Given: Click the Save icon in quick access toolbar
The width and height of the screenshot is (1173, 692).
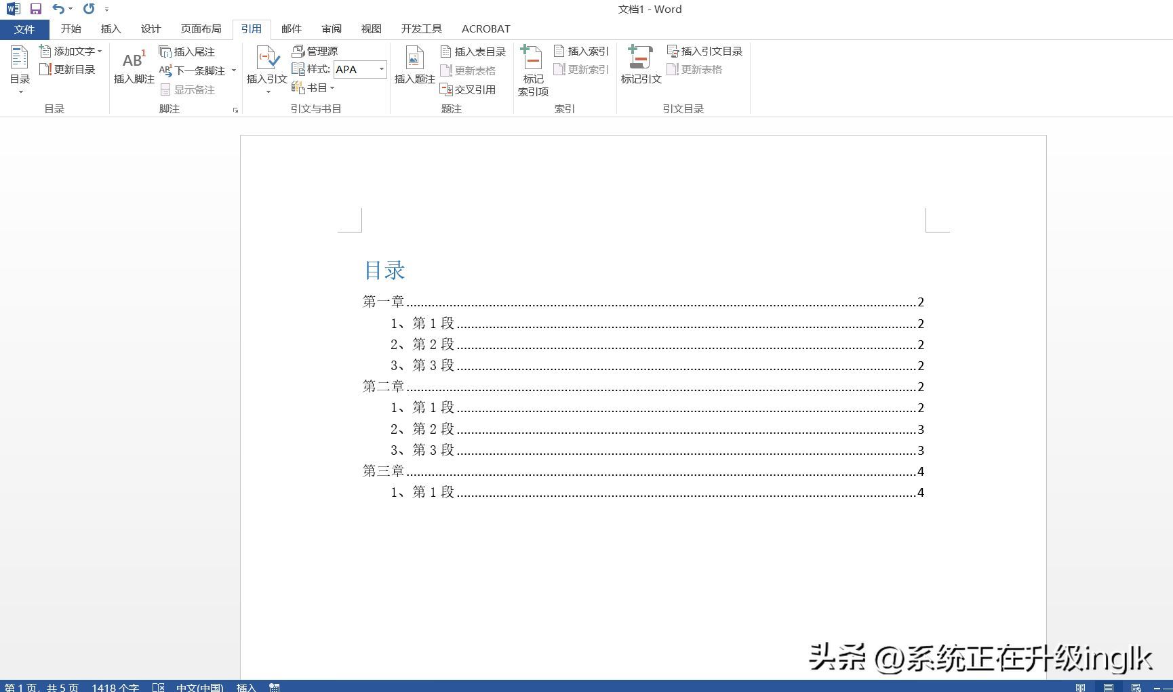Looking at the screenshot, I should coord(36,9).
